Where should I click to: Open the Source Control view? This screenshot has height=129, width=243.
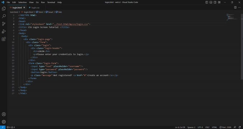[x=4, y=24]
